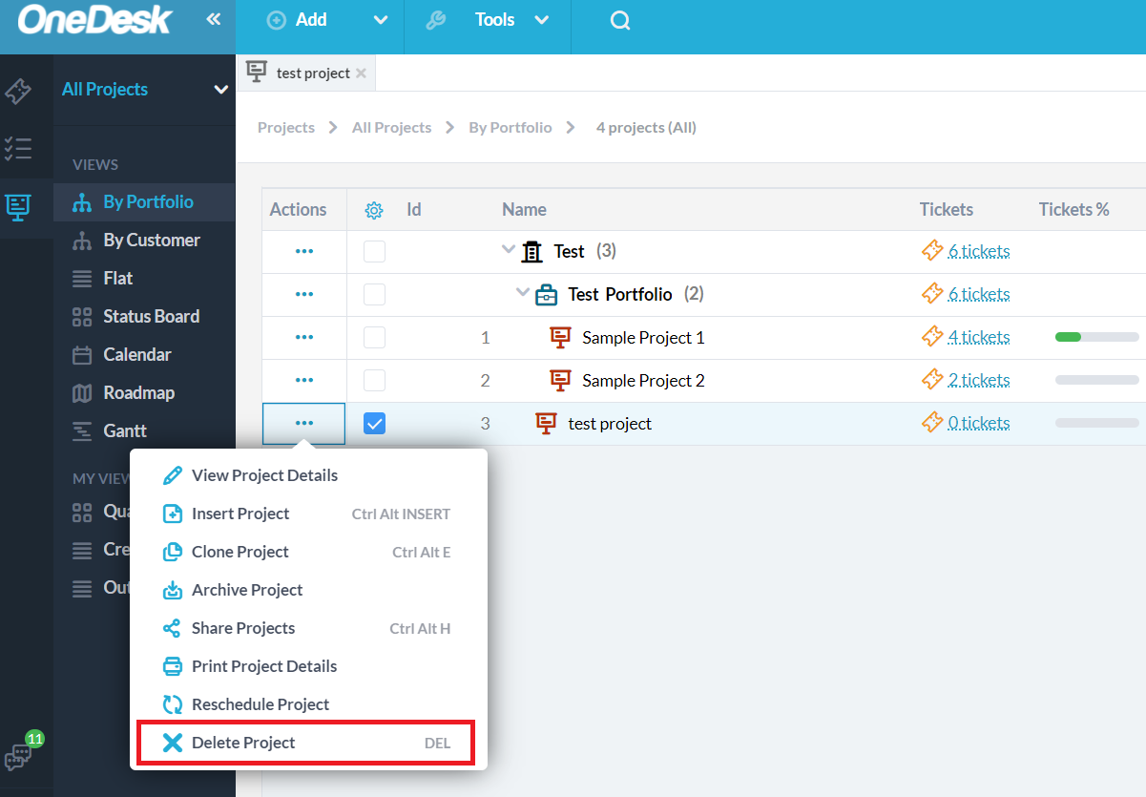The width and height of the screenshot is (1146, 797).
Task: Click test project tickets progress bar
Action: [x=1097, y=423]
